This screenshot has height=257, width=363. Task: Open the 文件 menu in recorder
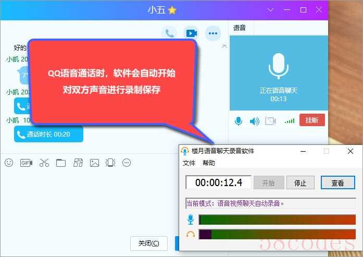[x=189, y=163]
